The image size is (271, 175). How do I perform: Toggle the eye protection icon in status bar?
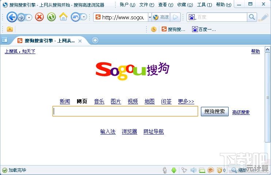pyautogui.click(x=211, y=170)
